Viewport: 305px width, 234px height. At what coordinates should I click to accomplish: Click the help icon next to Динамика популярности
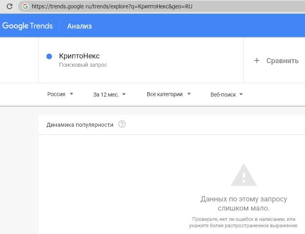pos(122,124)
